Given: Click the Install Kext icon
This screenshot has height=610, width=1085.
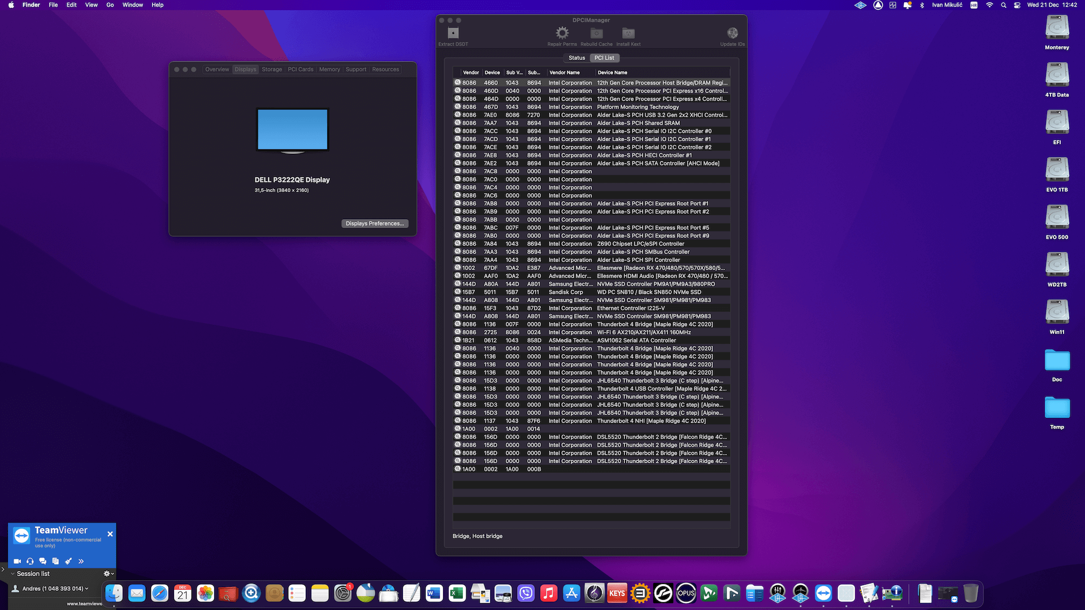Looking at the screenshot, I should point(628,33).
